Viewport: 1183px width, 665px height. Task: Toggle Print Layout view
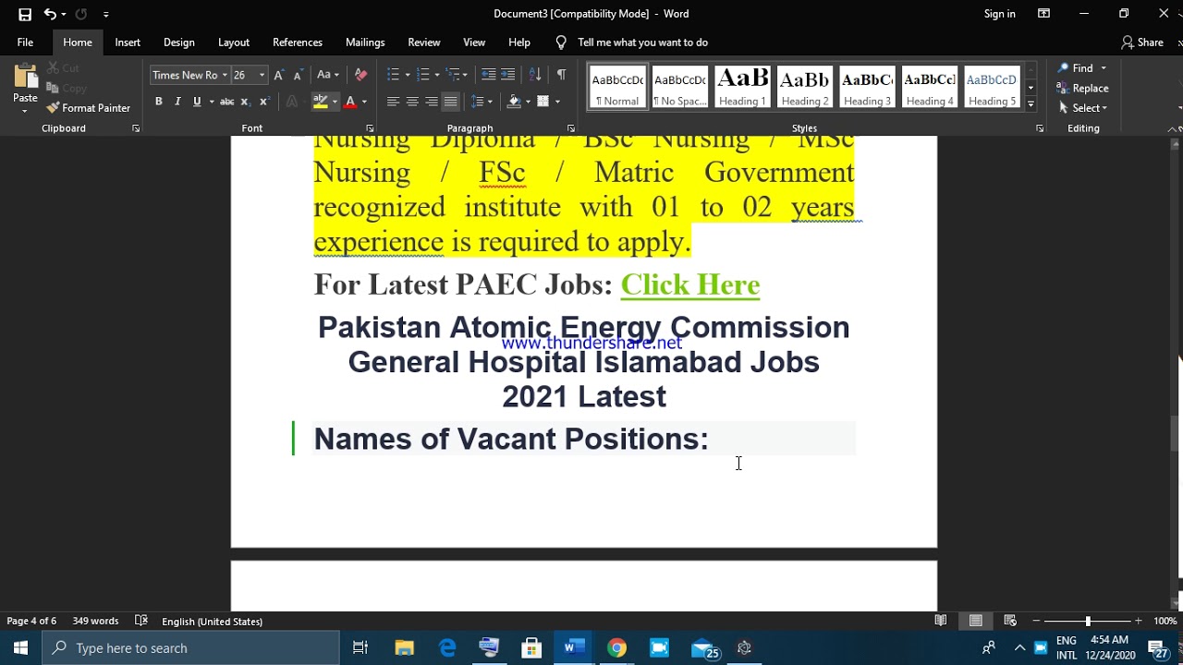[x=975, y=621]
